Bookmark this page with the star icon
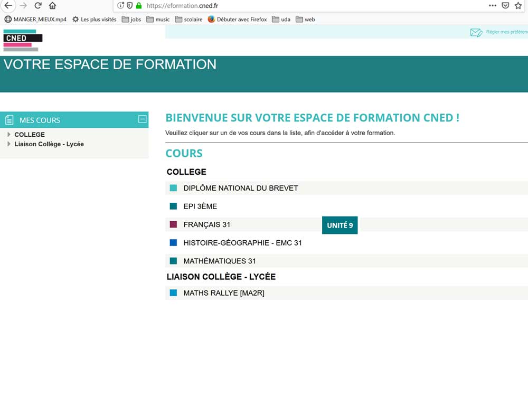This screenshot has height=396, width=528. [x=518, y=6]
